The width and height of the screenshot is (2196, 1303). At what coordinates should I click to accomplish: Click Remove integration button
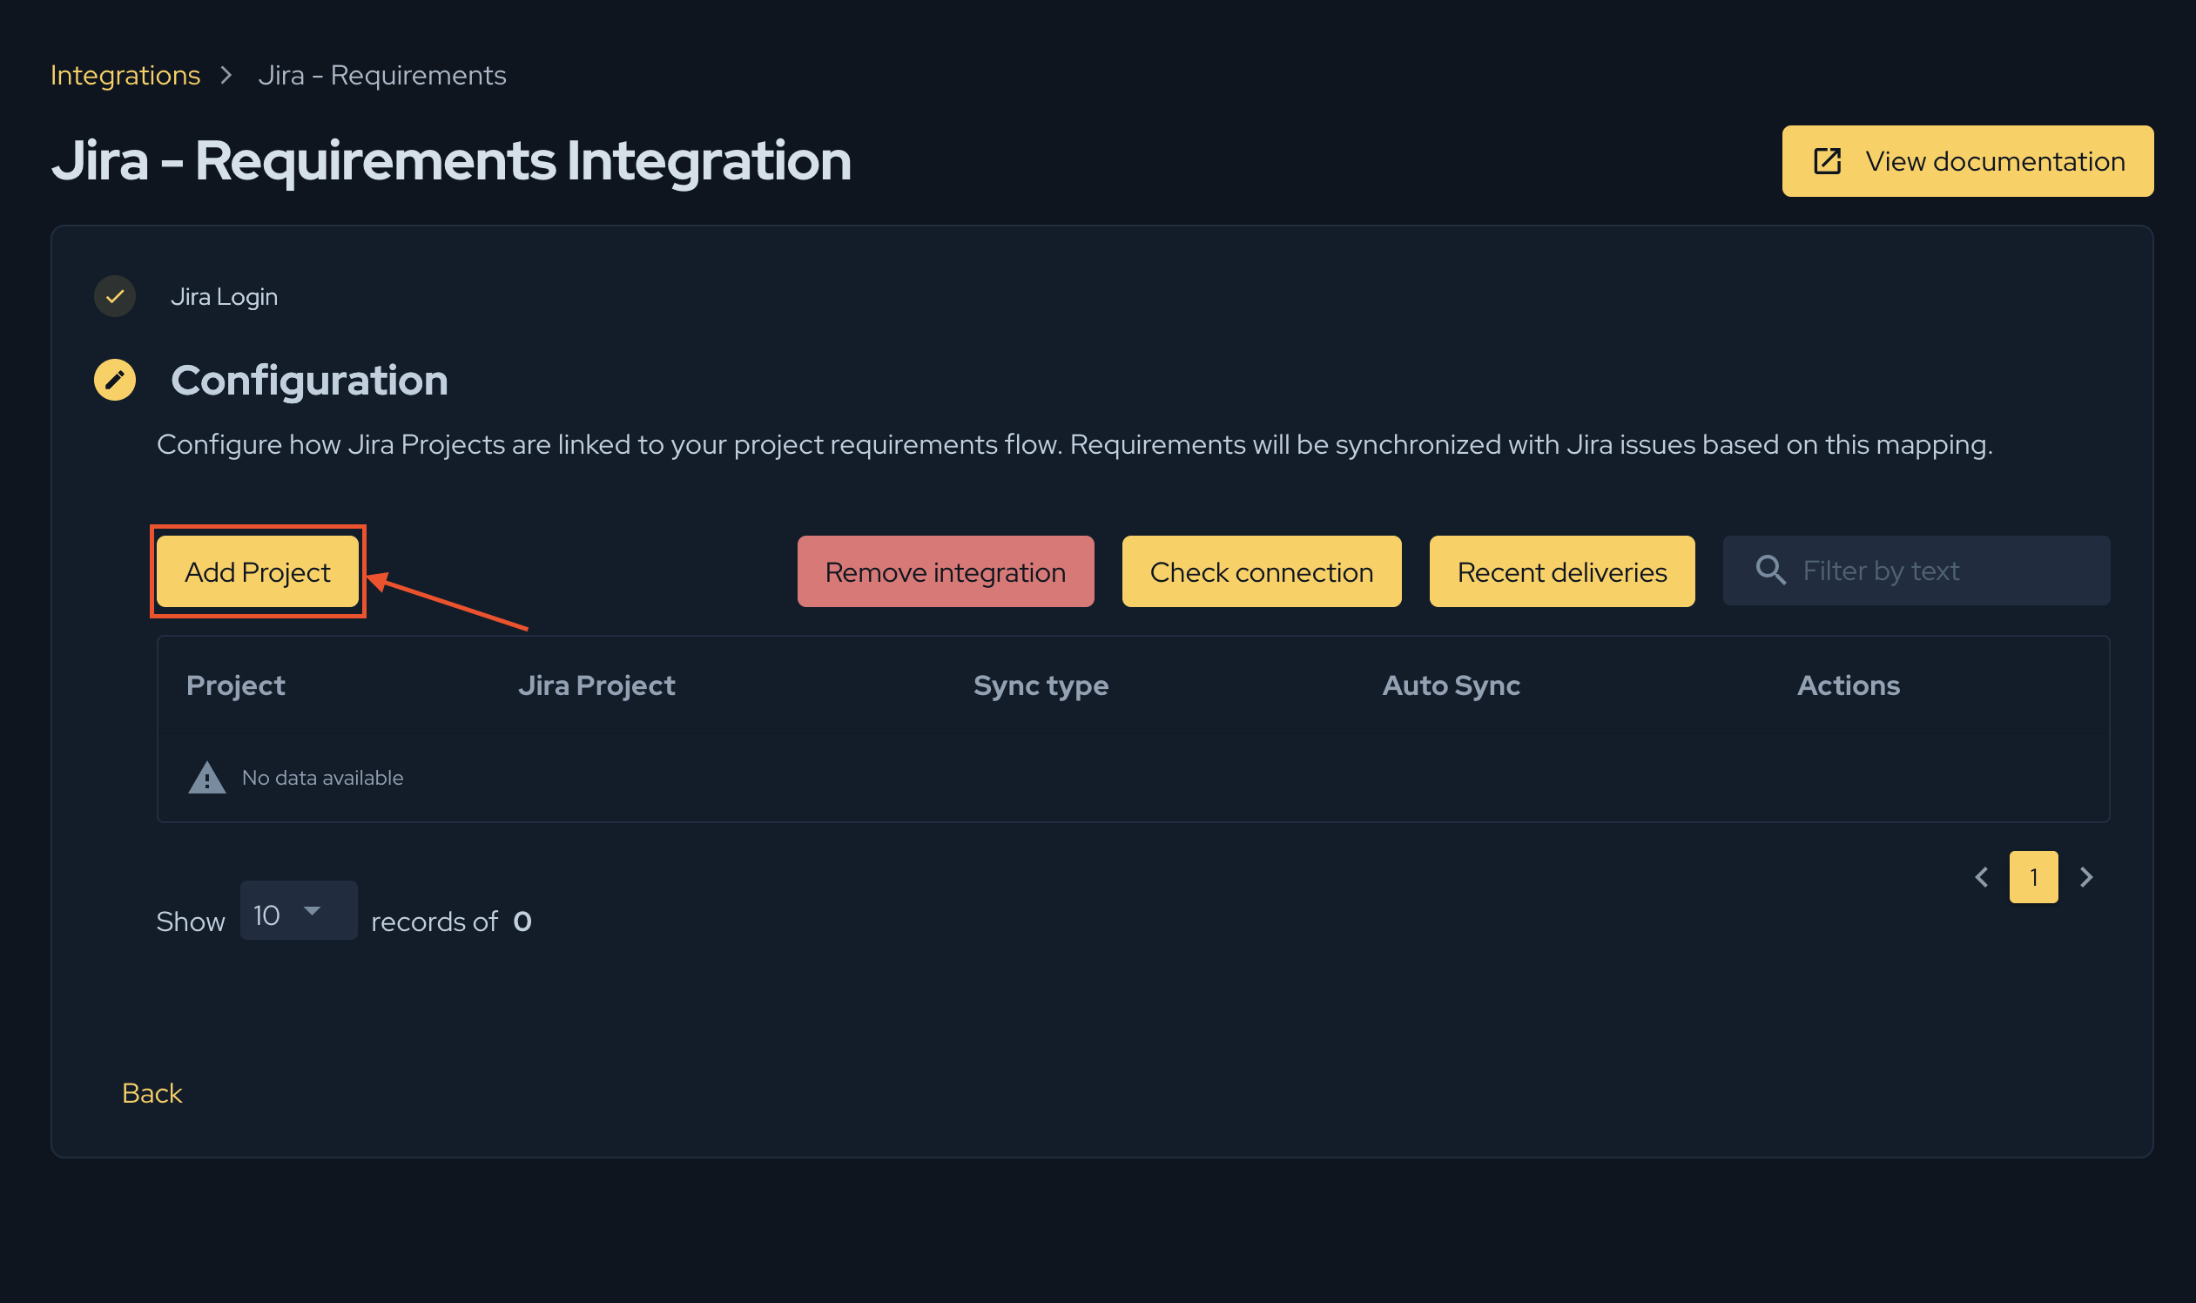coord(946,571)
